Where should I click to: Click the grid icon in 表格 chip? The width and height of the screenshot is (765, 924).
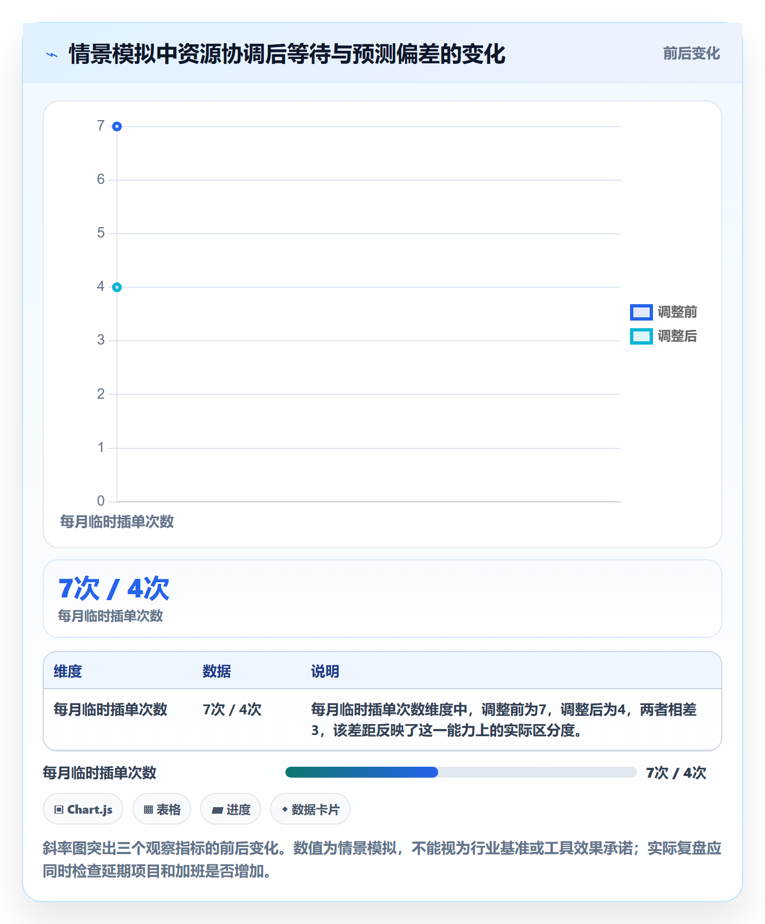pos(148,810)
